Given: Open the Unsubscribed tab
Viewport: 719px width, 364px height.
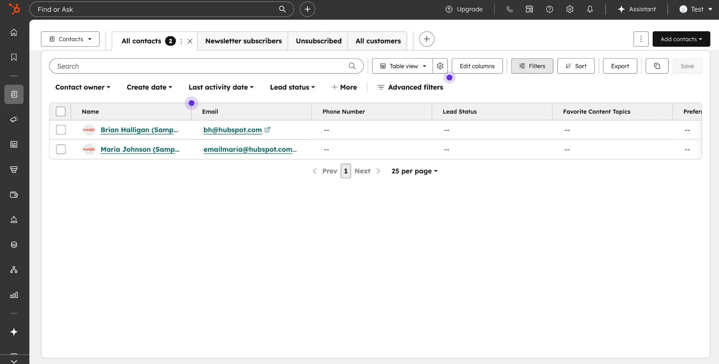Looking at the screenshot, I should click(318, 41).
